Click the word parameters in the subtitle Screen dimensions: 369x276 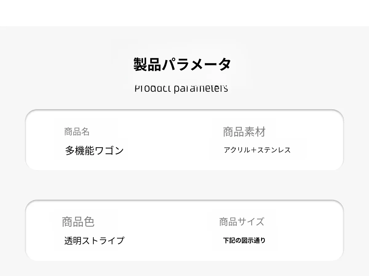click(x=201, y=89)
